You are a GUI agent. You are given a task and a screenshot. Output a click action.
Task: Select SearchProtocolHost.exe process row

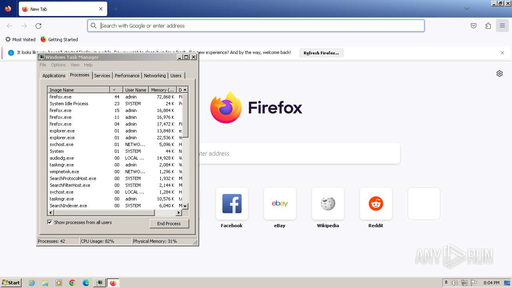[x=115, y=178]
